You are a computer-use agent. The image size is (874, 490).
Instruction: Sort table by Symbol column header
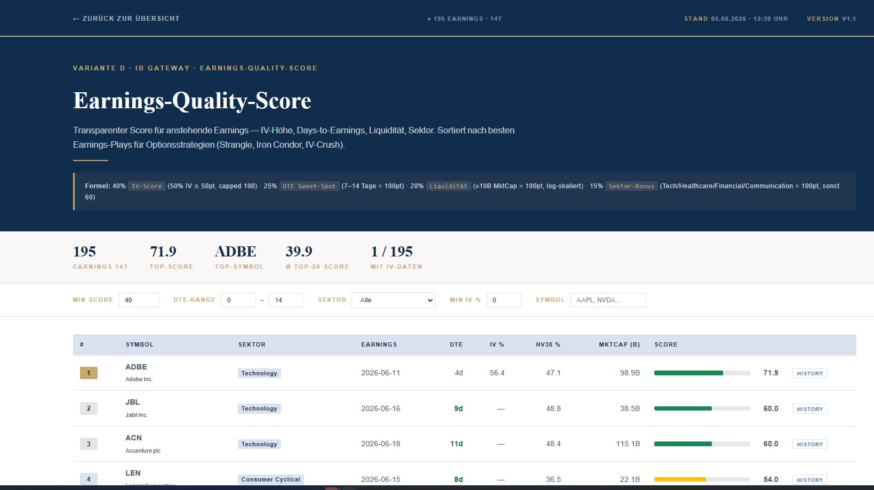click(140, 344)
